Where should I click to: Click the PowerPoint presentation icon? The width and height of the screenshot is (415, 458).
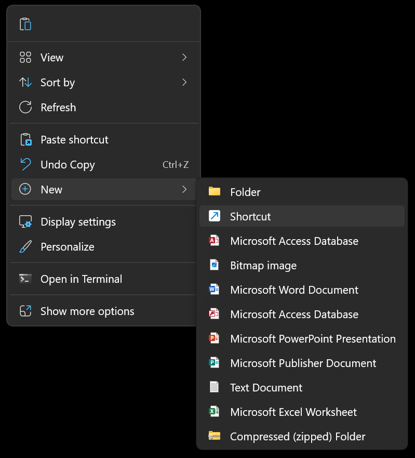tap(214, 339)
